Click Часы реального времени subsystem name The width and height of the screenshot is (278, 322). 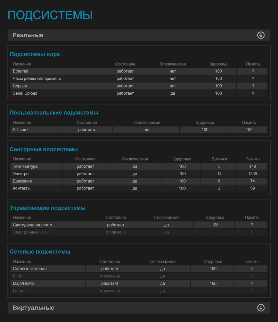click(37, 79)
